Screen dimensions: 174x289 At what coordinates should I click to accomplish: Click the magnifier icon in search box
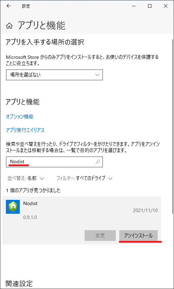[x=98, y=162]
